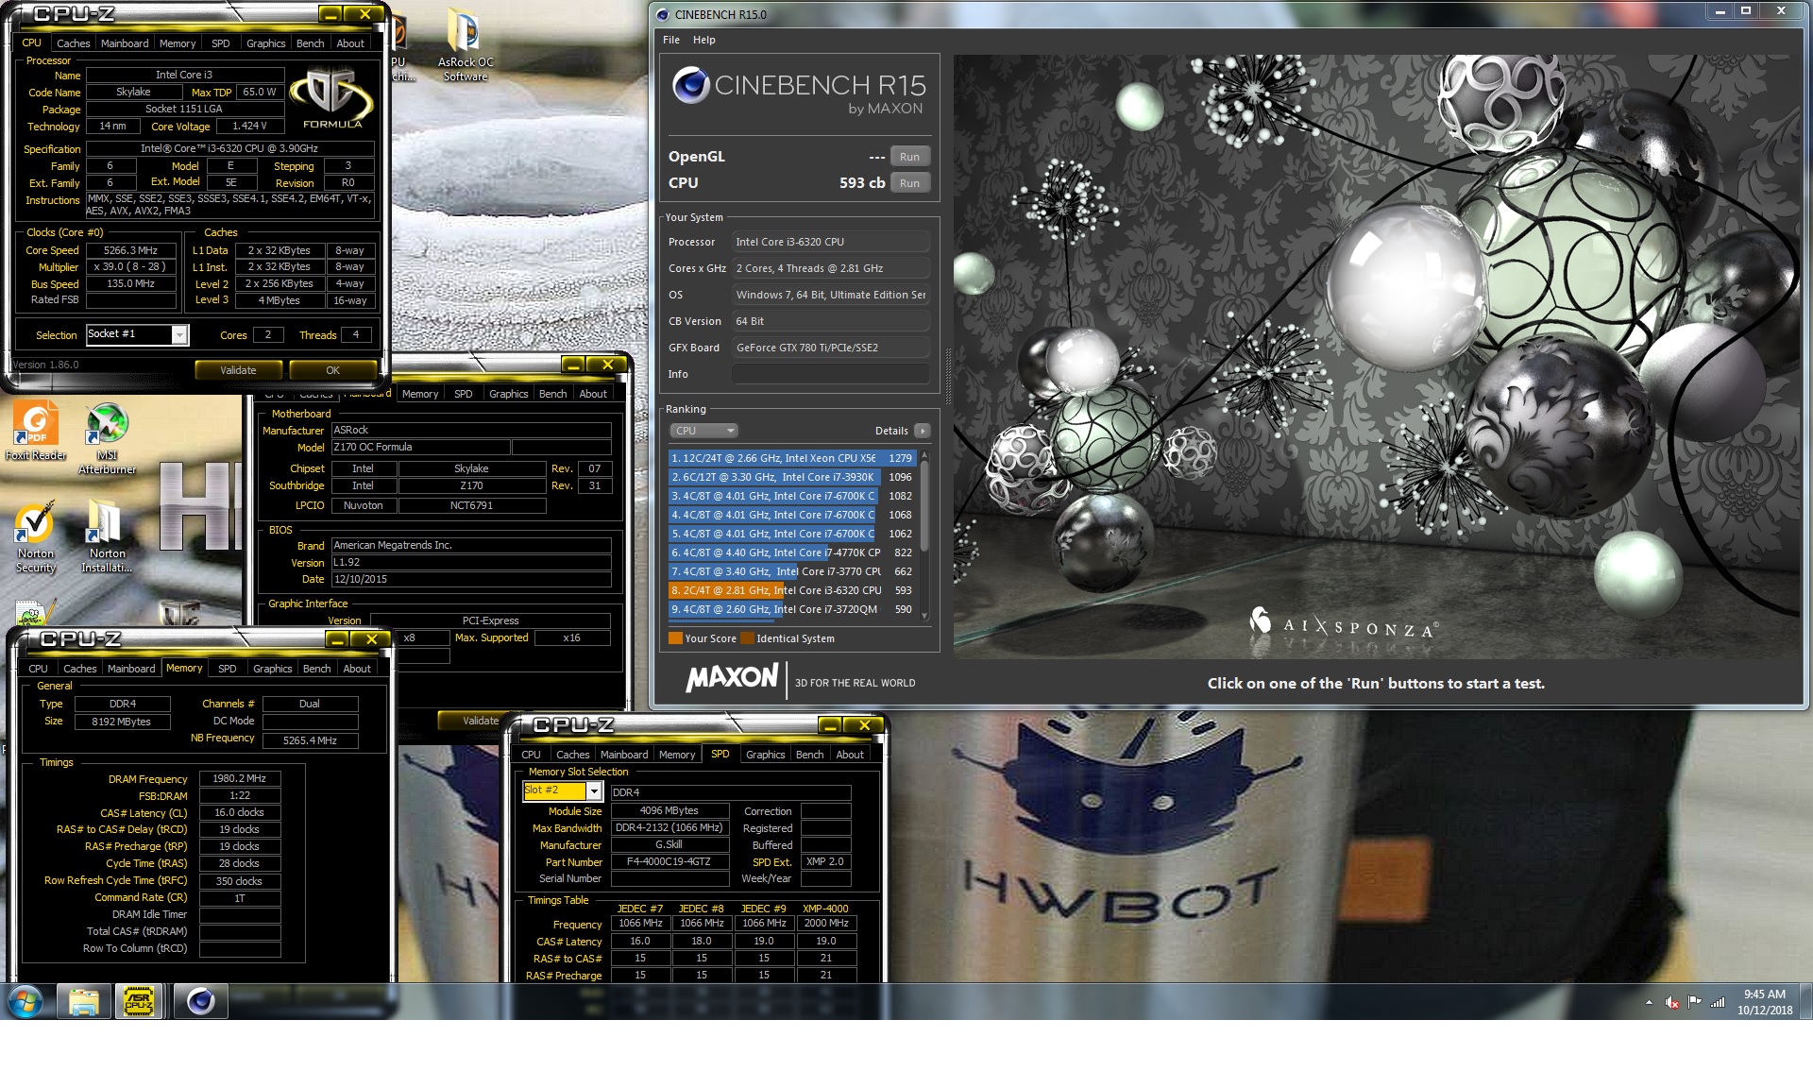The height and width of the screenshot is (1071, 1813).
Task: Open CPU tab in Memory CPU-Z window
Action: pos(38,669)
